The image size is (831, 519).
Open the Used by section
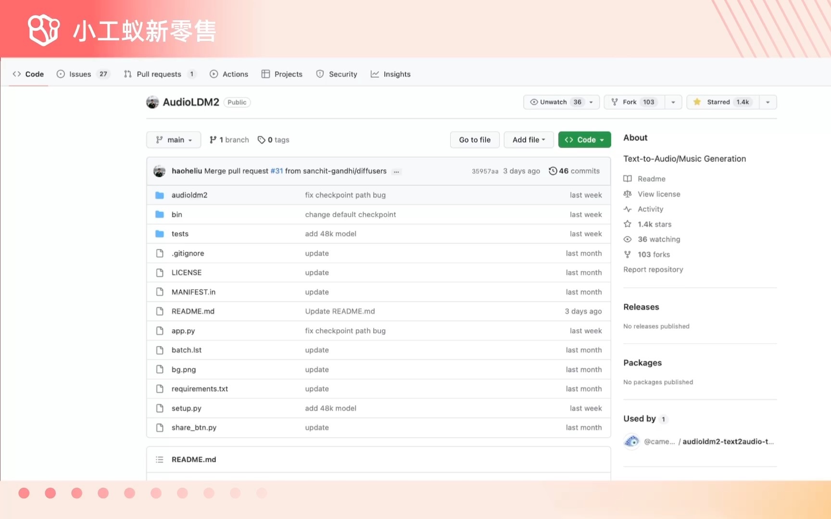(645, 419)
